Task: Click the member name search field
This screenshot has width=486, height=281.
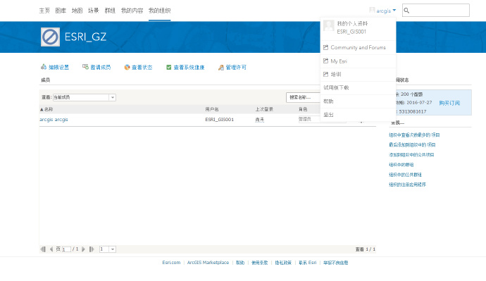Action: coord(304,97)
